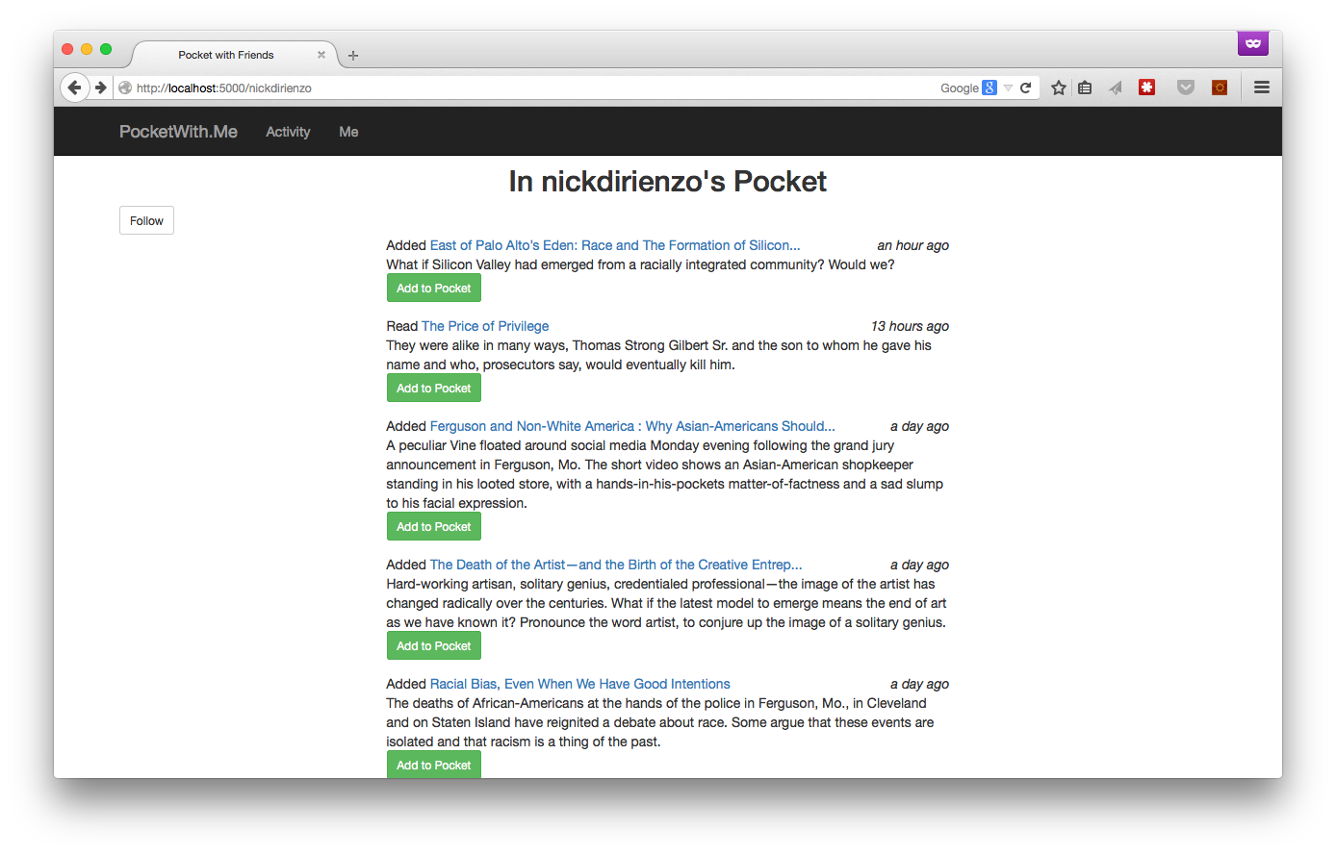1336x855 pixels.
Task: Click the green maximize window button
Action: [x=106, y=49]
